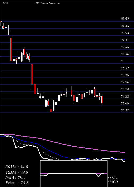The height and width of the screenshot is (187, 134).
Task: Select the 79.22 price axis label
Action: click(x=125, y=96)
